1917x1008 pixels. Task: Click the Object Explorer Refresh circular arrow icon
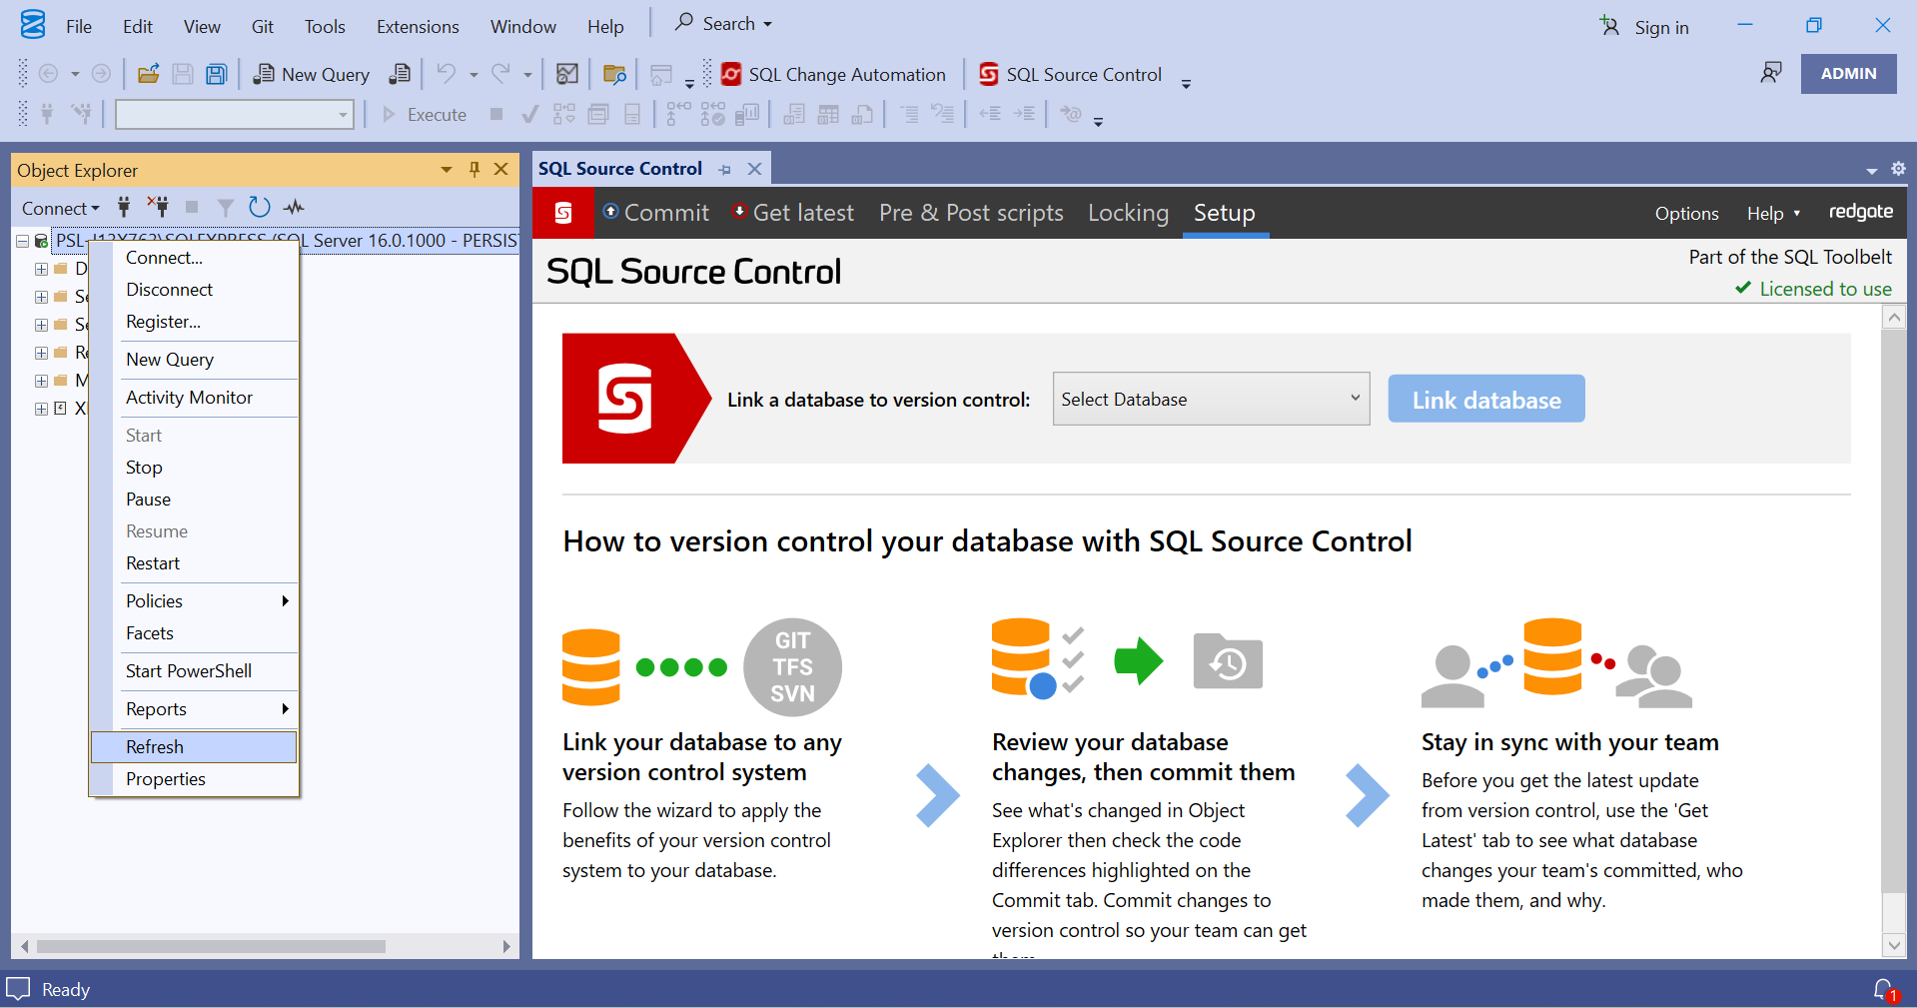pos(260,207)
